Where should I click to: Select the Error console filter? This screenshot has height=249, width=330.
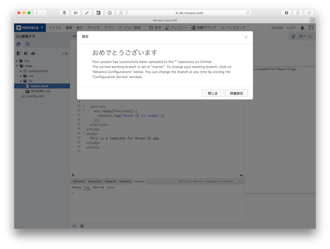click(x=111, y=187)
